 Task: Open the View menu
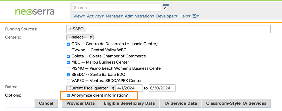(79, 16)
